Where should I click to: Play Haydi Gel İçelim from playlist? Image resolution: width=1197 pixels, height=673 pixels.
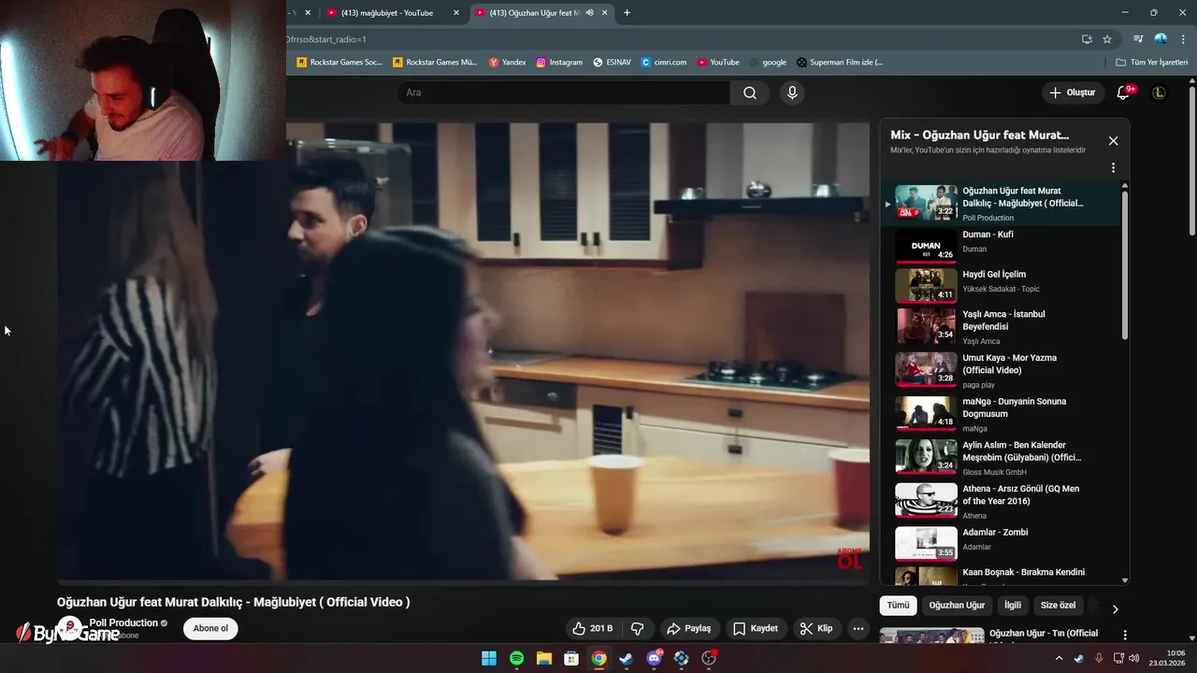(1001, 285)
